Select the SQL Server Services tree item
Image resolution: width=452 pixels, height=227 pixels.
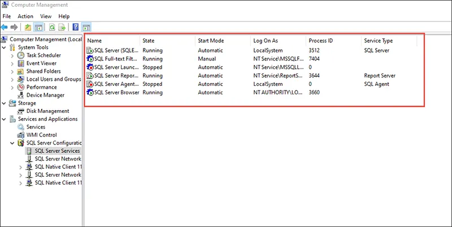click(x=57, y=151)
